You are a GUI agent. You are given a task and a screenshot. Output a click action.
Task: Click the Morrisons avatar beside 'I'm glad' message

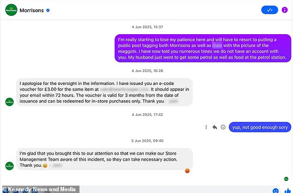click(10, 166)
